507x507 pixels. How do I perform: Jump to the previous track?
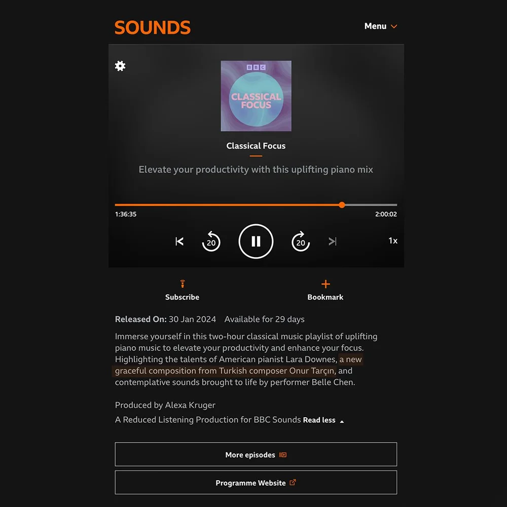[x=179, y=241]
